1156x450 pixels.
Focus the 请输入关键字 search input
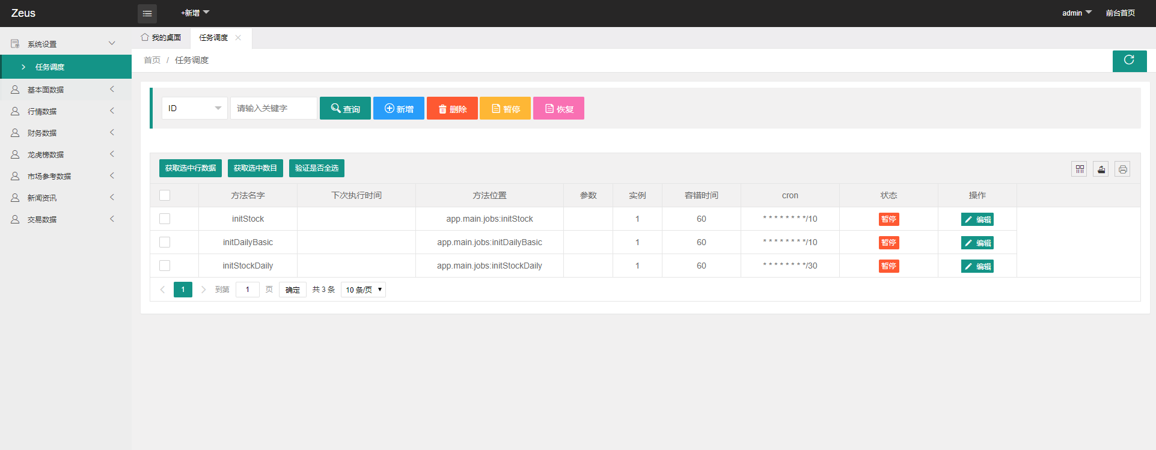(x=274, y=108)
